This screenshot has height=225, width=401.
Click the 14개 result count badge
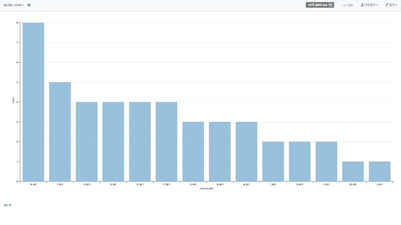point(320,4)
